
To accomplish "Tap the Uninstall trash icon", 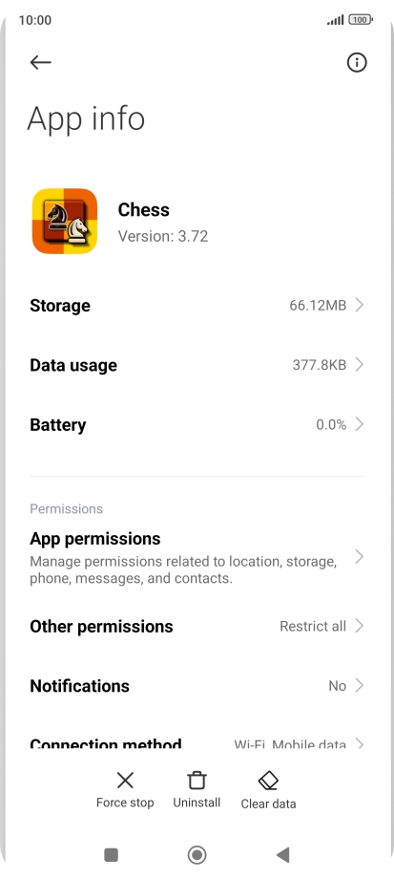I will [x=197, y=780].
